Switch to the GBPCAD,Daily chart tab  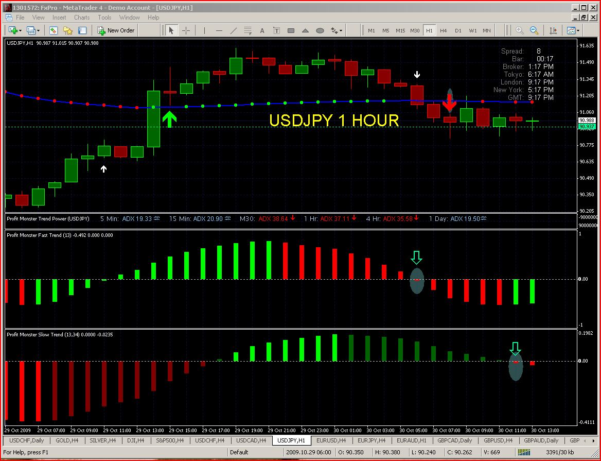pyautogui.click(x=454, y=440)
